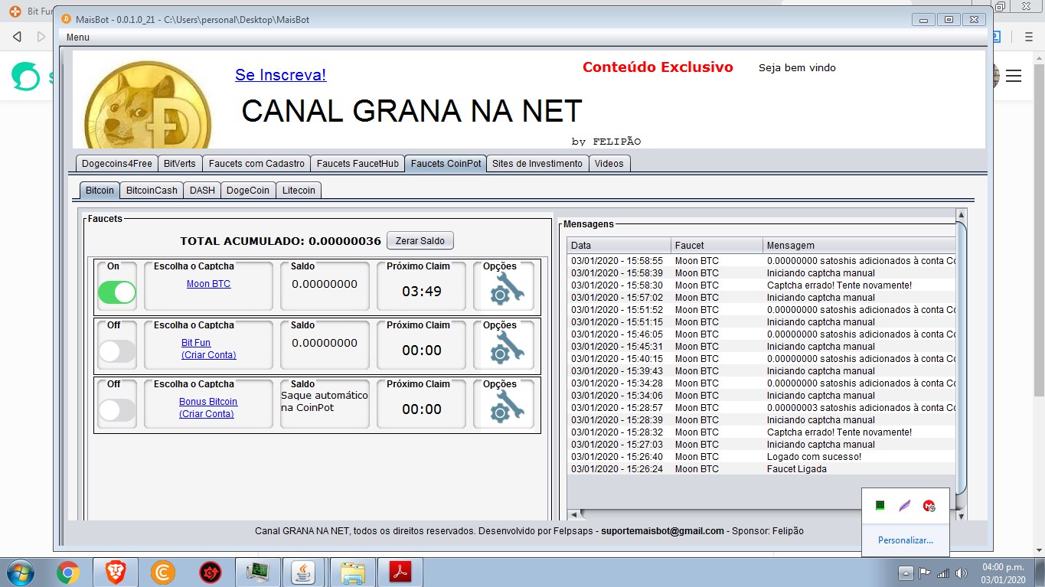Click the up arrow of vertical scrollbar
The image size is (1045, 587).
[962, 214]
